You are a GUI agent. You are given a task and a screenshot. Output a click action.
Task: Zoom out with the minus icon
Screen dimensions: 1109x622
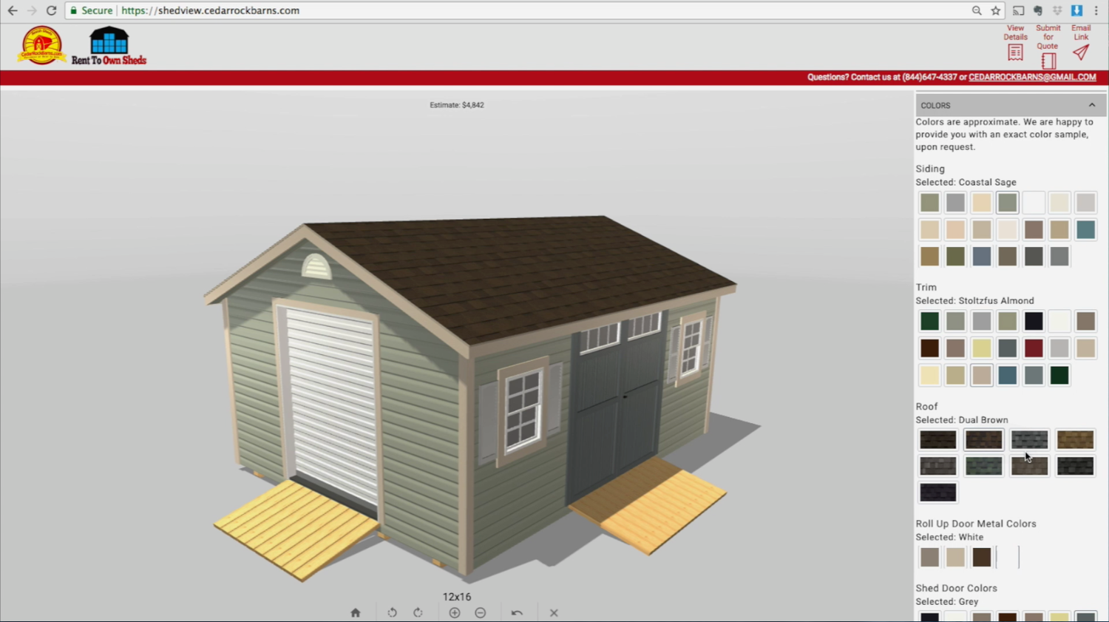coord(481,612)
